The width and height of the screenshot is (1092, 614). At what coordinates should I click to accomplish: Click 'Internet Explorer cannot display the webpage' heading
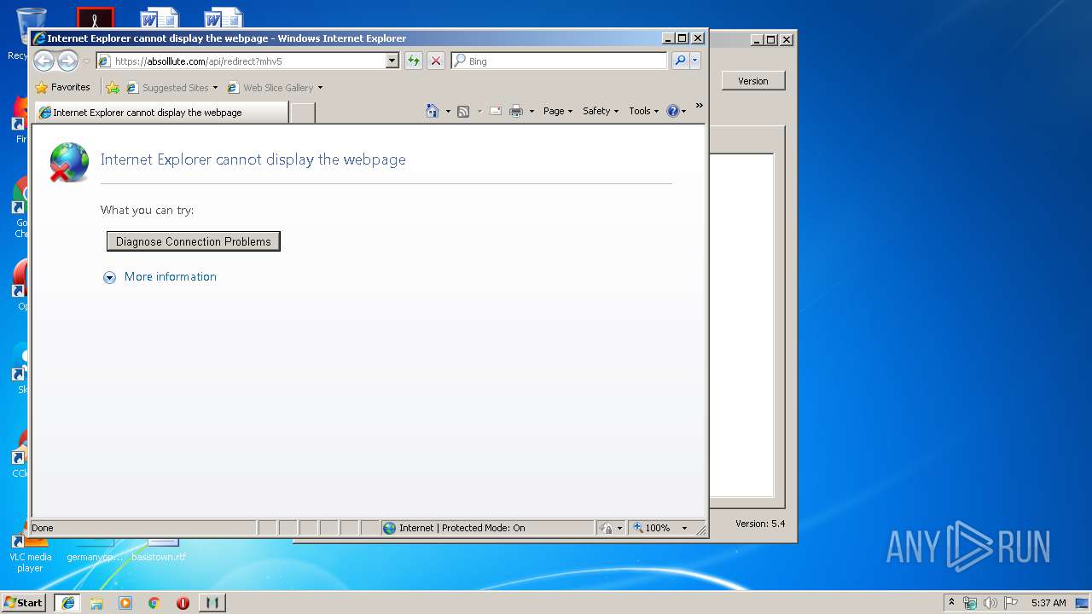pyautogui.click(x=253, y=159)
